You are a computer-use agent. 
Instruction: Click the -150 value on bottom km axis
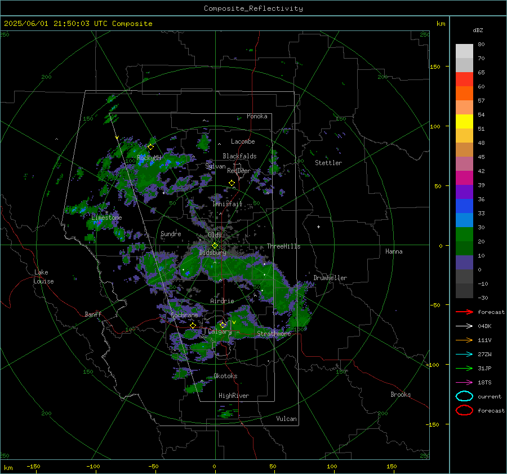click(33, 467)
